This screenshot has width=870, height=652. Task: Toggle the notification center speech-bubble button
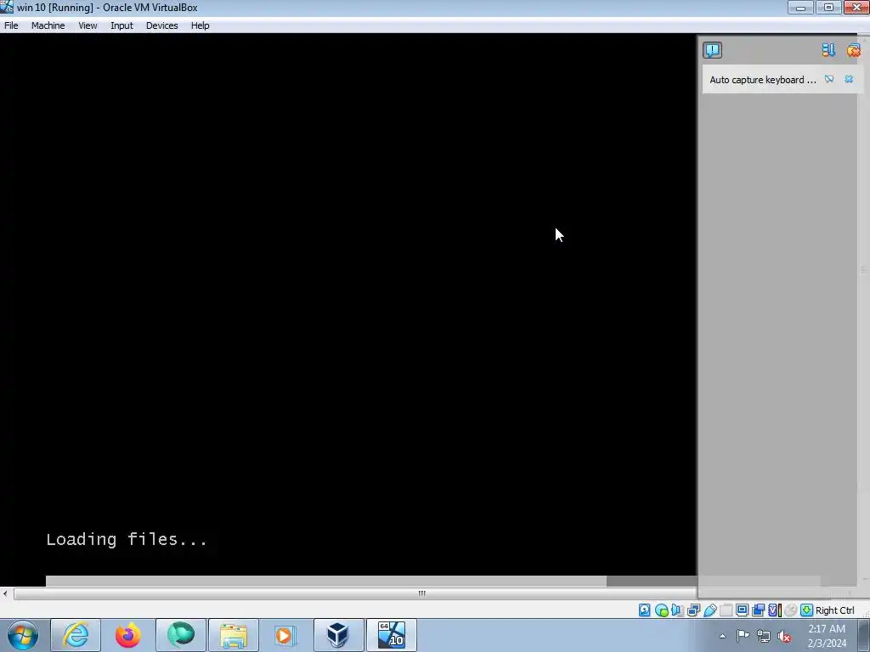point(713,50)
